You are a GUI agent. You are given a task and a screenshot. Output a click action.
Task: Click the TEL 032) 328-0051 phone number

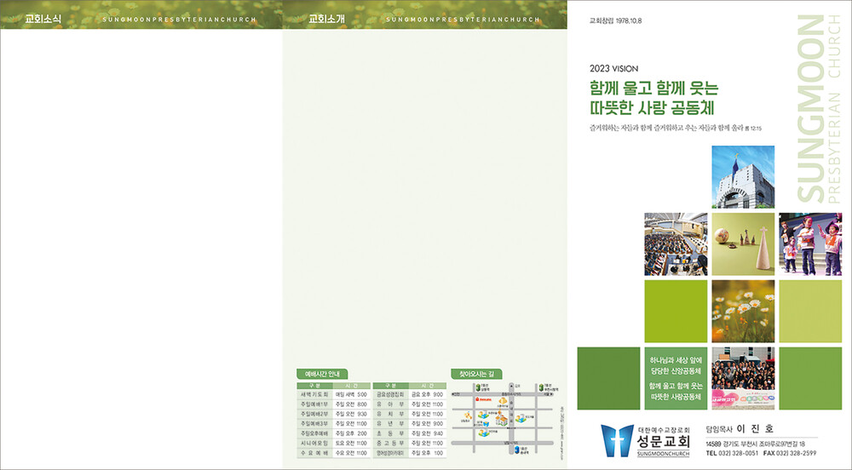click(x=732, y=453)
